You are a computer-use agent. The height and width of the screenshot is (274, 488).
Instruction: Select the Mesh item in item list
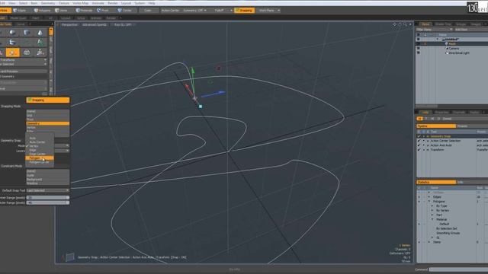pyautogui.click(x=452, y=44)
